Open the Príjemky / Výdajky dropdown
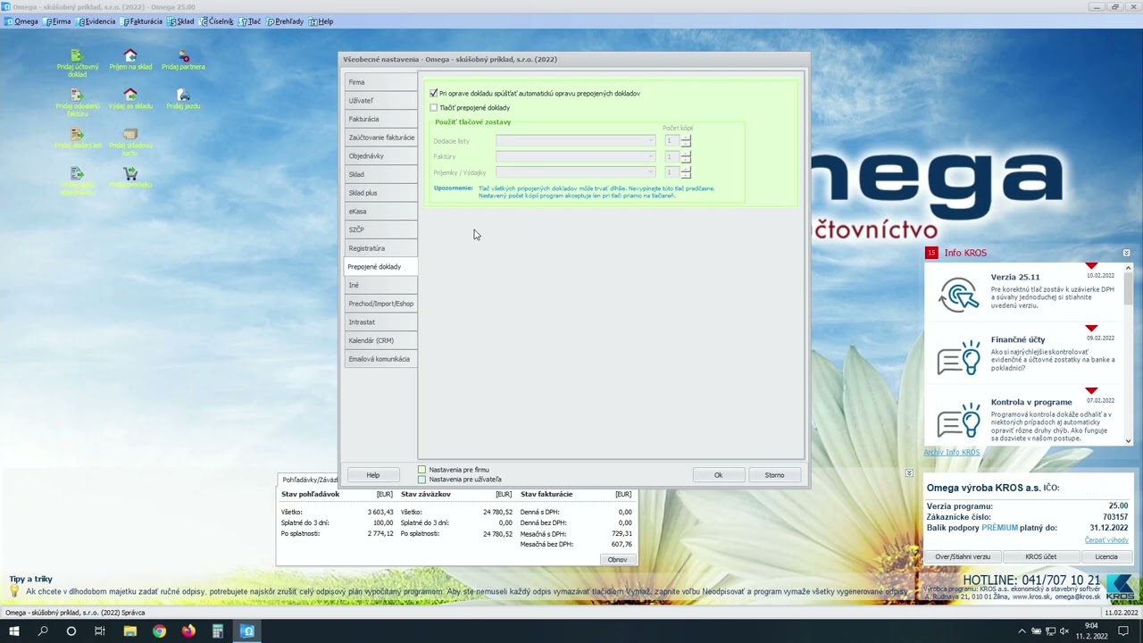 click(576, 171)
